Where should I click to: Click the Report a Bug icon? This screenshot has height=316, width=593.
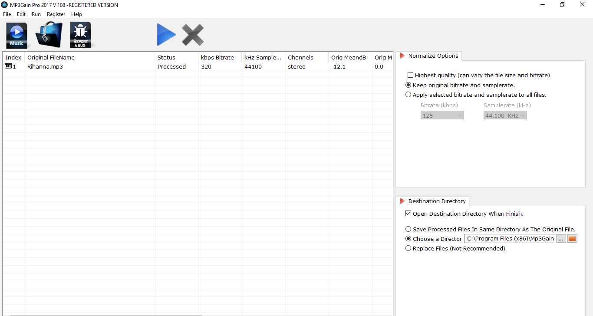coord(80,35)
